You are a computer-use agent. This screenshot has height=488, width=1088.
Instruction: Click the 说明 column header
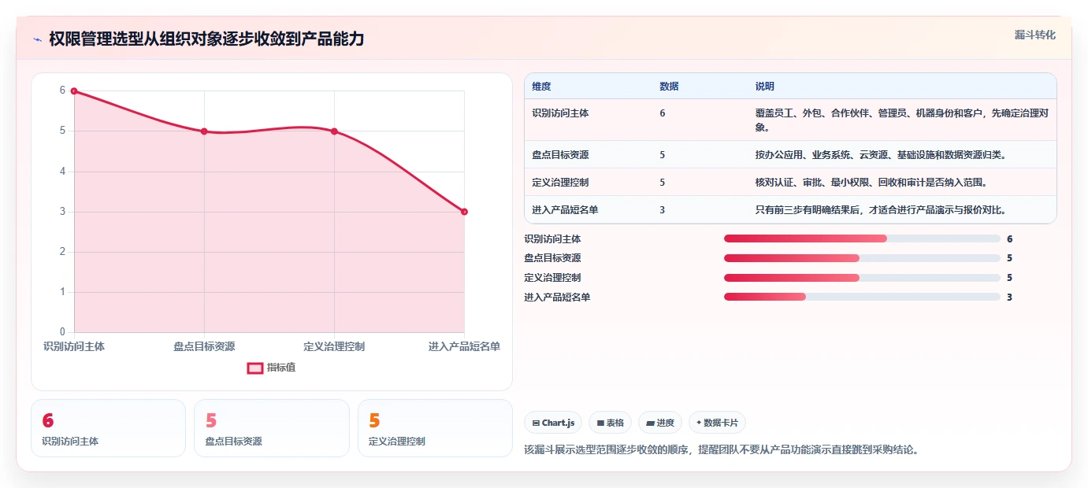coord(765,87)
